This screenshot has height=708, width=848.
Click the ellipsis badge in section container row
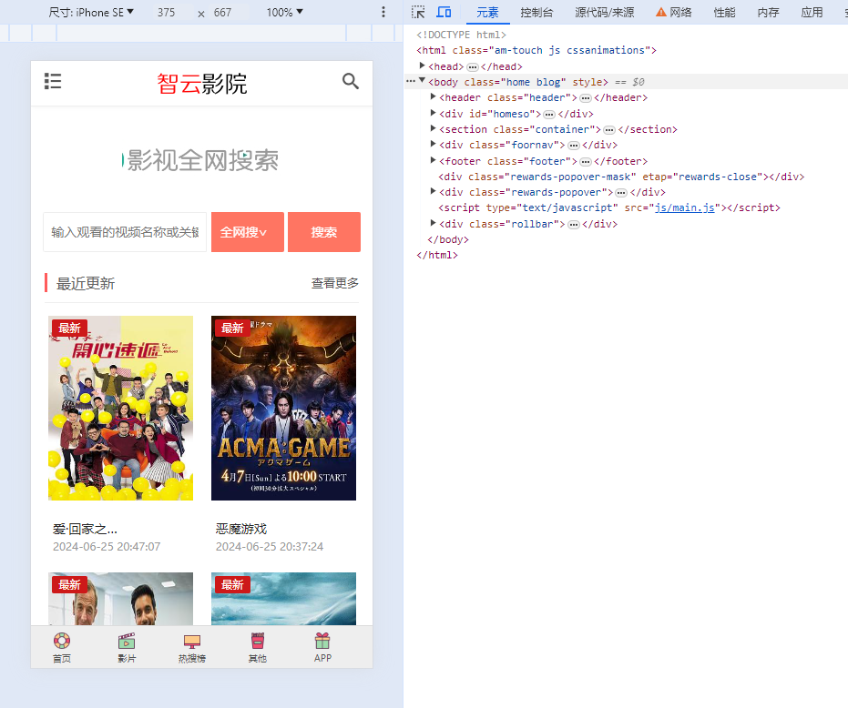609,130
